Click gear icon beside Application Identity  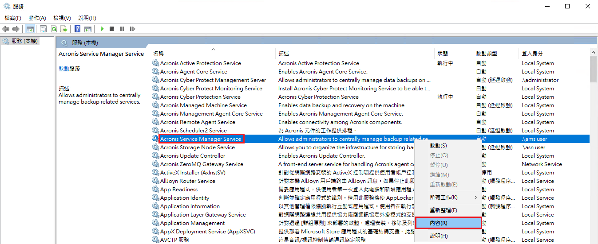(155, 198)
